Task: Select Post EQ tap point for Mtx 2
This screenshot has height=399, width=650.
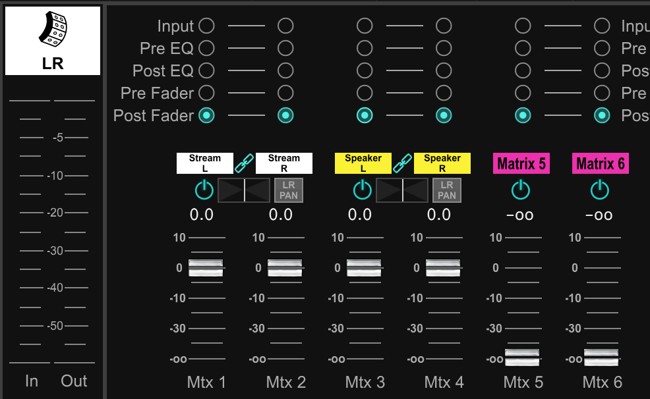Action: pyautogui.click(x=285, y=70)
